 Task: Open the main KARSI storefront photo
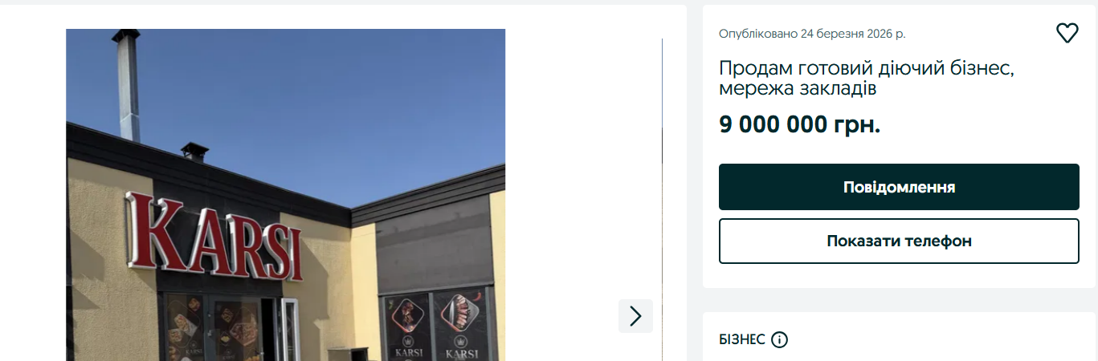point(285,195)
